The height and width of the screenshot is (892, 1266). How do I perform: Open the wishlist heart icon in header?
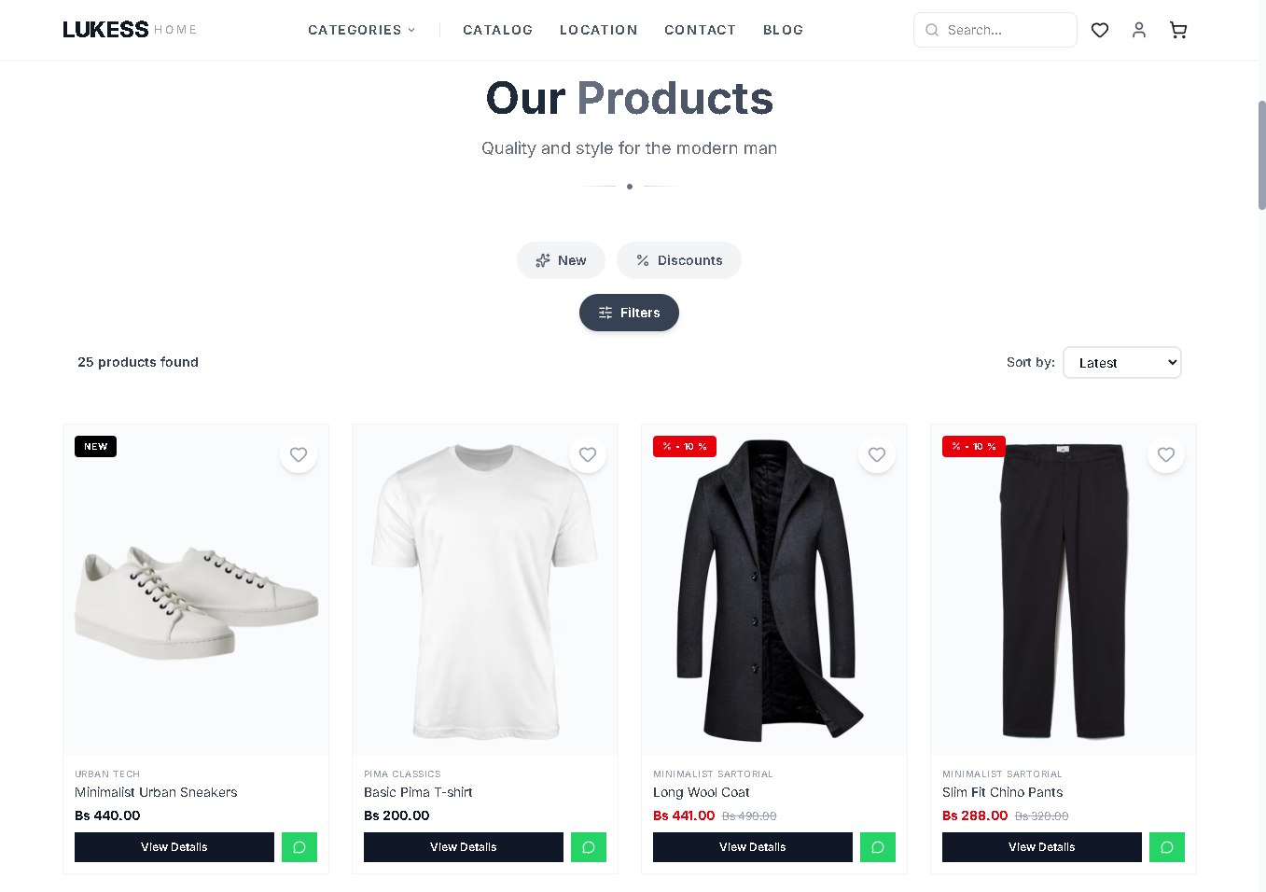[1100, 30]
